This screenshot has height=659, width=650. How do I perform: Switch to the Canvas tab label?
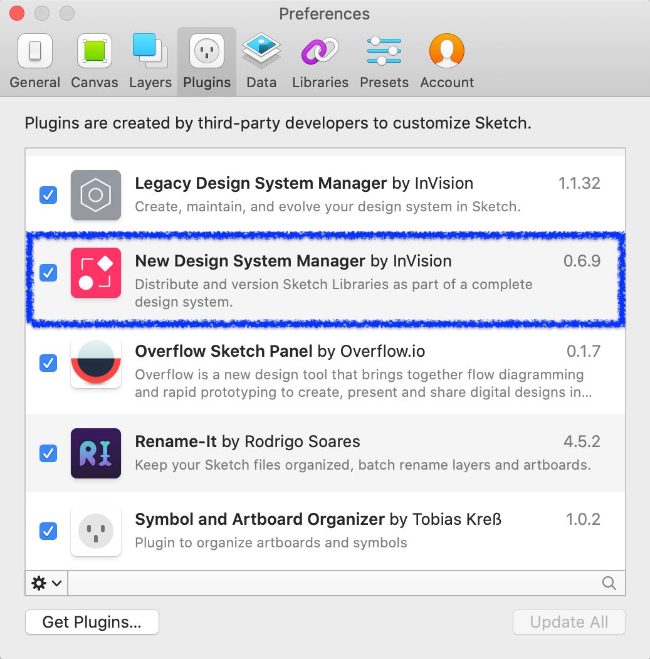[95, 82]
